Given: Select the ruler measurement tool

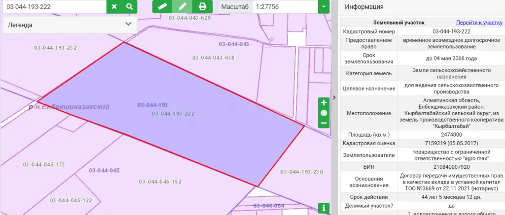Looking at the screenshot, I should coord(162,6).
